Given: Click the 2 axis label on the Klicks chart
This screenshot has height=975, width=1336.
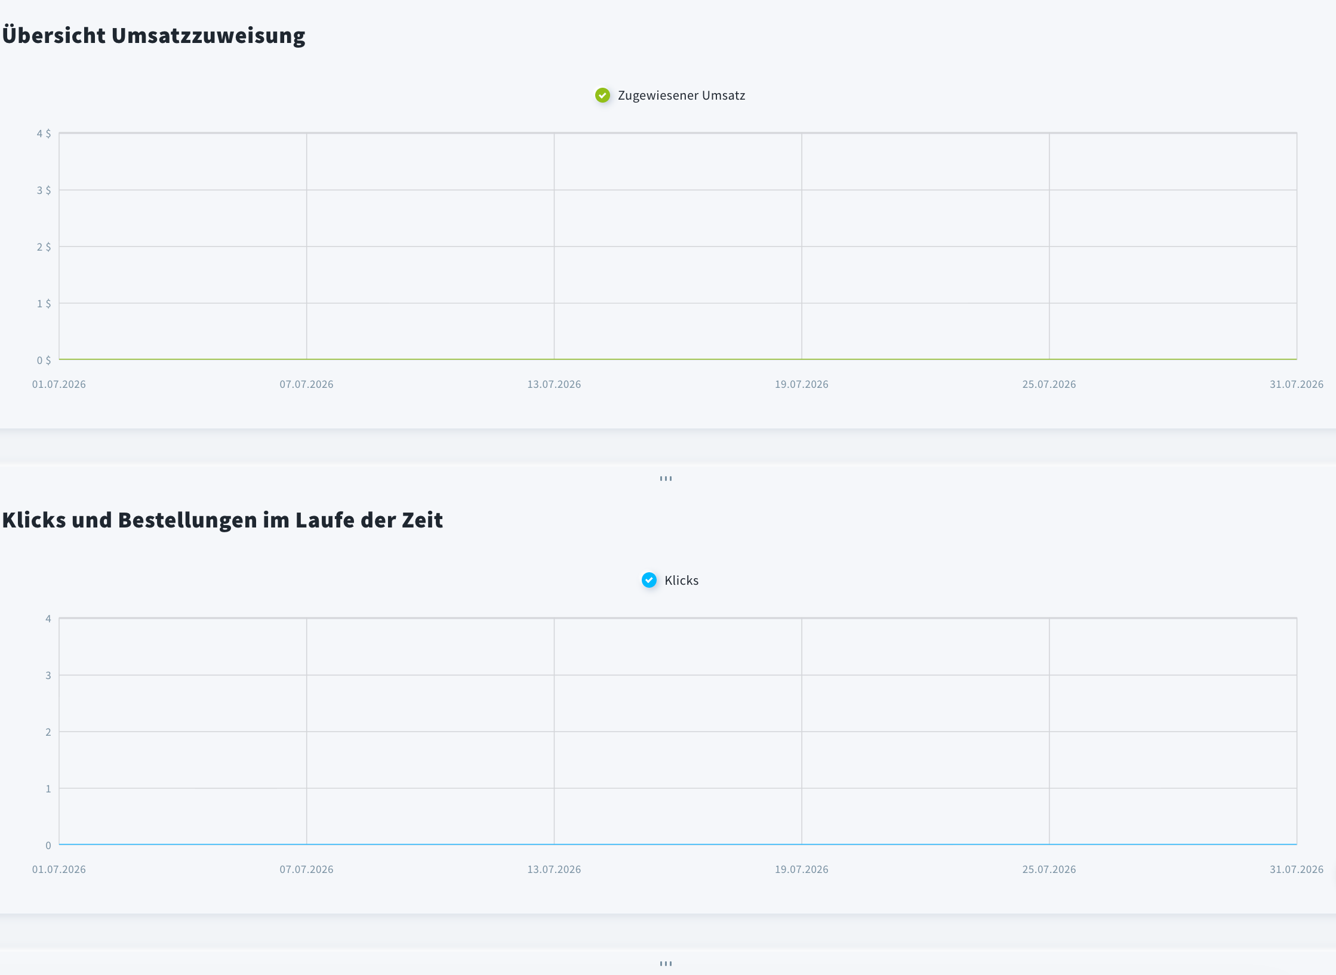Looking at the screenshot, I should tap(48, 732).
